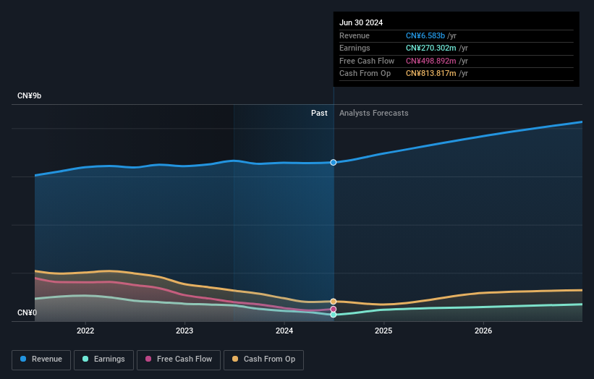Toggle the Free Cash Flow legend button
This screenshot has height=379, width=594.
179,359
